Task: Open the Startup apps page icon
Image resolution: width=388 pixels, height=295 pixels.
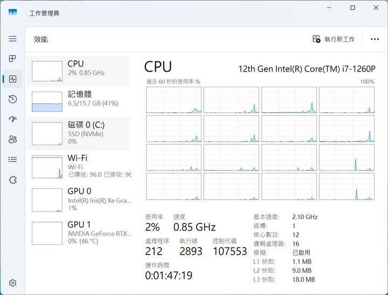Action: [12, 120]
